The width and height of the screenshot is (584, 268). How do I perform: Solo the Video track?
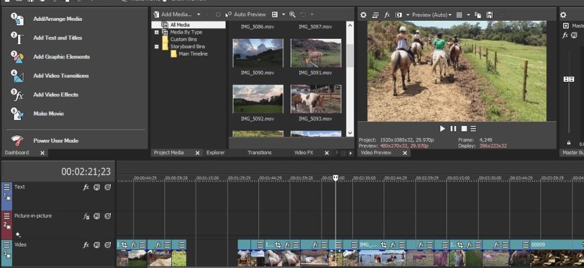tap(107, 245)
